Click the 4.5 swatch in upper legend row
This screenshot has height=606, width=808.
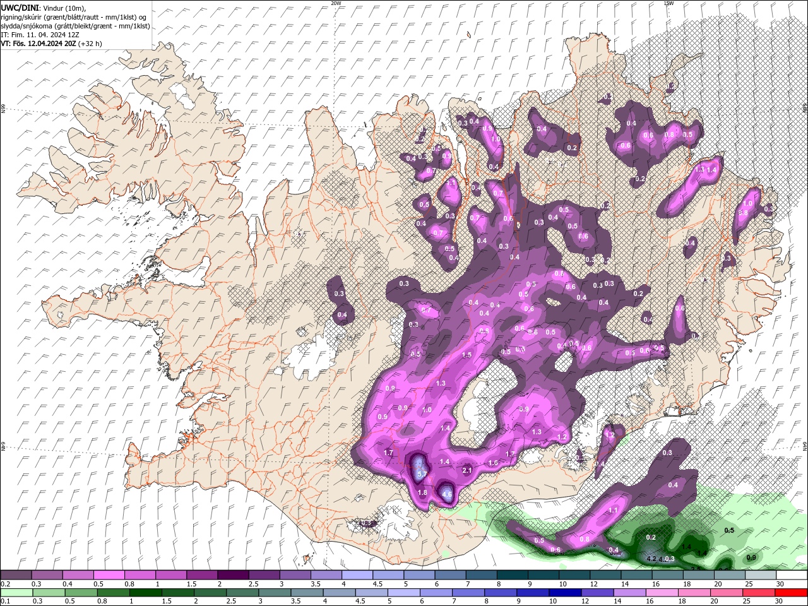(388, 575)
